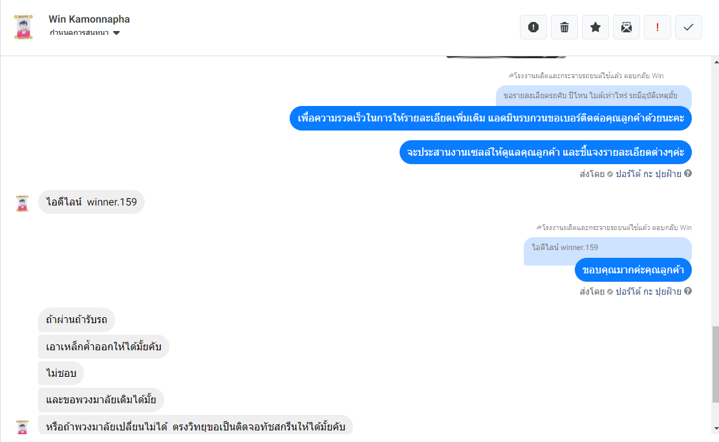The image size is (719, 442).
Task: Mark conversation as spam with alert icon
Action: (x=533, y=27)
